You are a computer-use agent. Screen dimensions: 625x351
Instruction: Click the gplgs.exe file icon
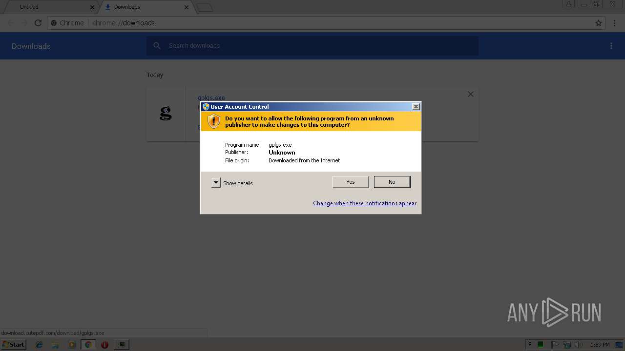tap(166, 114)
